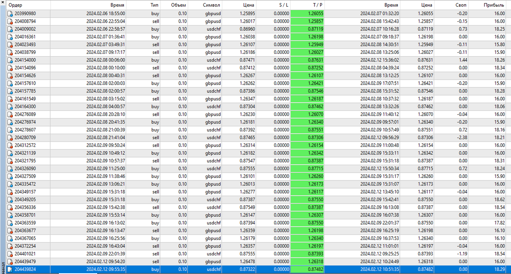Screen dimensions: 511x274
Task: Select order number 204356336
Action: coord(25,207)
